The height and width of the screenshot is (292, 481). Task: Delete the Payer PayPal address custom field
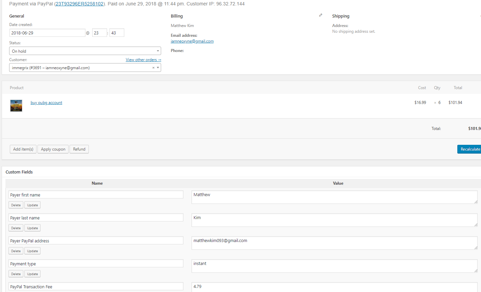(16, 251)
